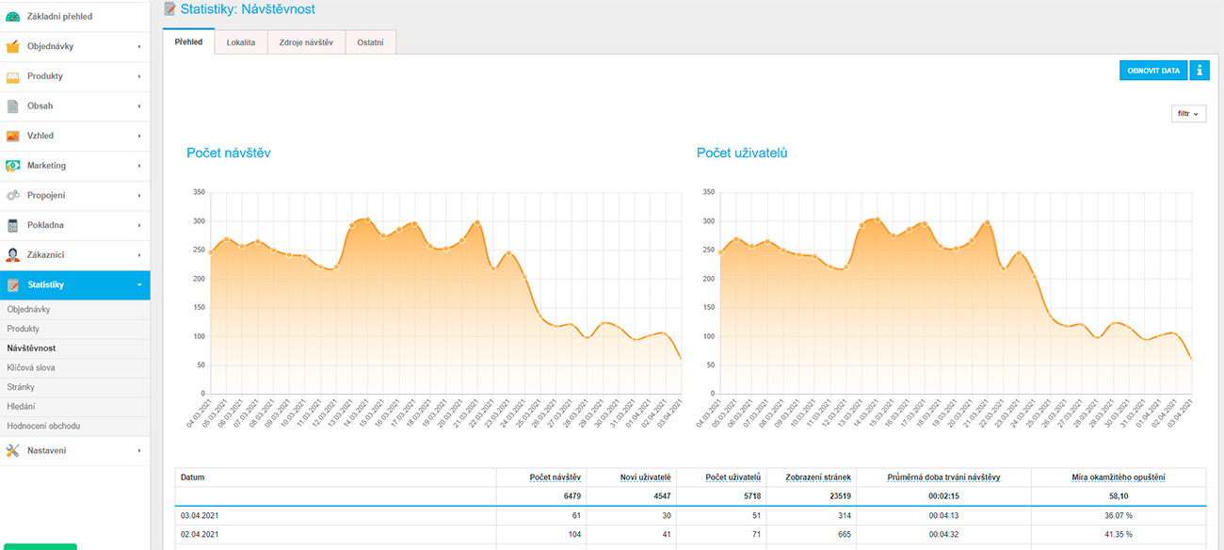The width and height of the screenshot is (1224, 550).
Task: Open the filtr dropdown
Action: tap(1188, 114)
